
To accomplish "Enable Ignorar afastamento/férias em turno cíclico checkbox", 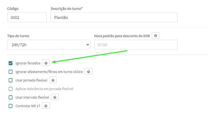I will tap(10, 72).
